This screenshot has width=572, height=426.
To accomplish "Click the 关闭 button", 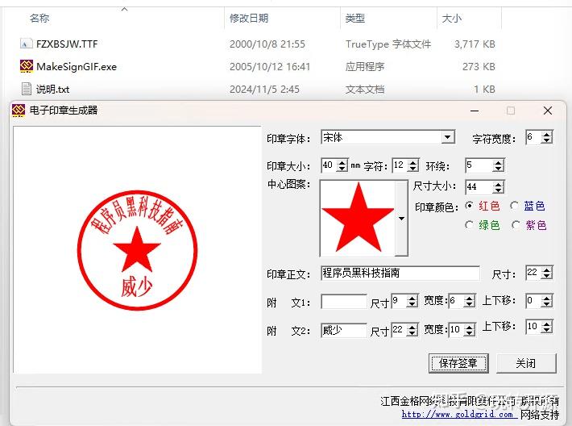I will (526, 363).
